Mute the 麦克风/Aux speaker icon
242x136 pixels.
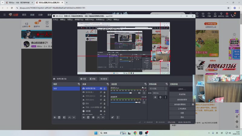139,93
